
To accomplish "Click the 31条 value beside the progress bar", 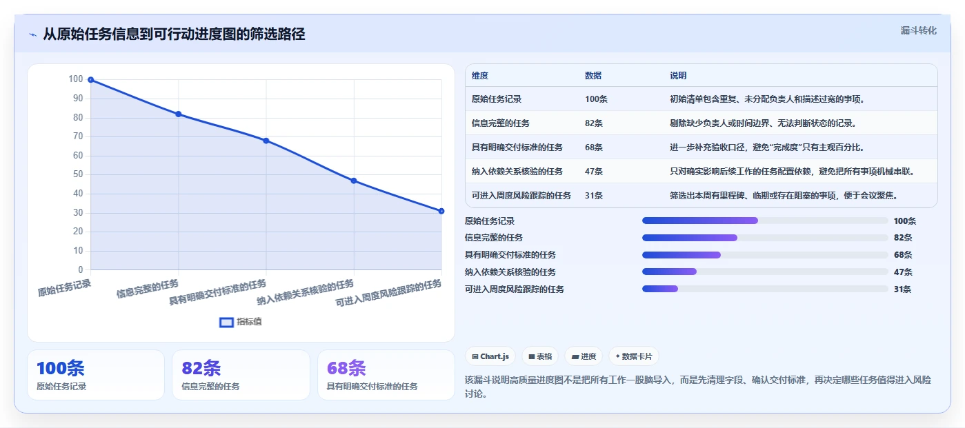I will click(903, 289).
